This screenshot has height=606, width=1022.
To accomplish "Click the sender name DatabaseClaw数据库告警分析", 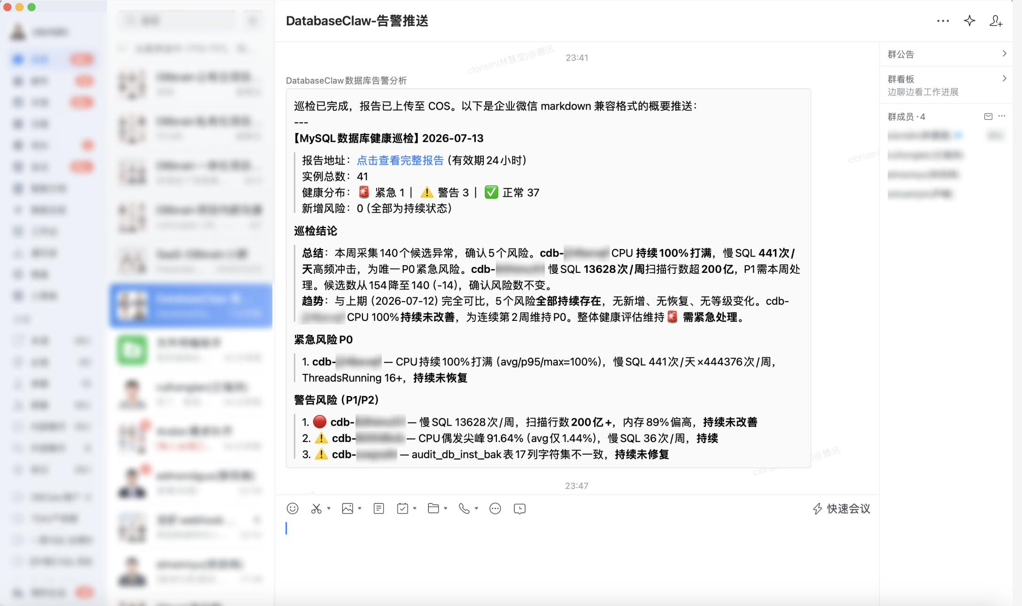I will 346,81.
